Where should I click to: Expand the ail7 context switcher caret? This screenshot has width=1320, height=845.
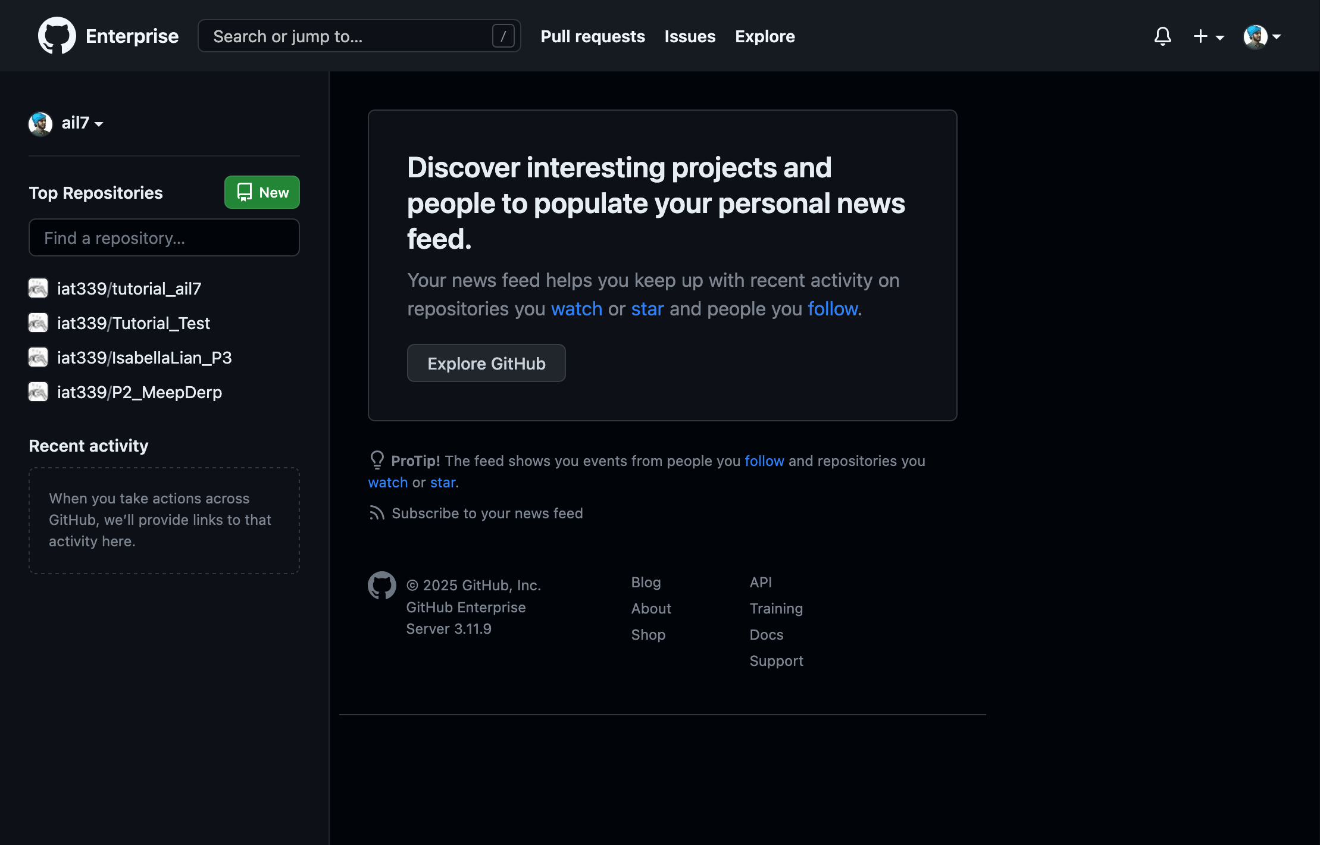pyautogui.click(x=98, y=125)
